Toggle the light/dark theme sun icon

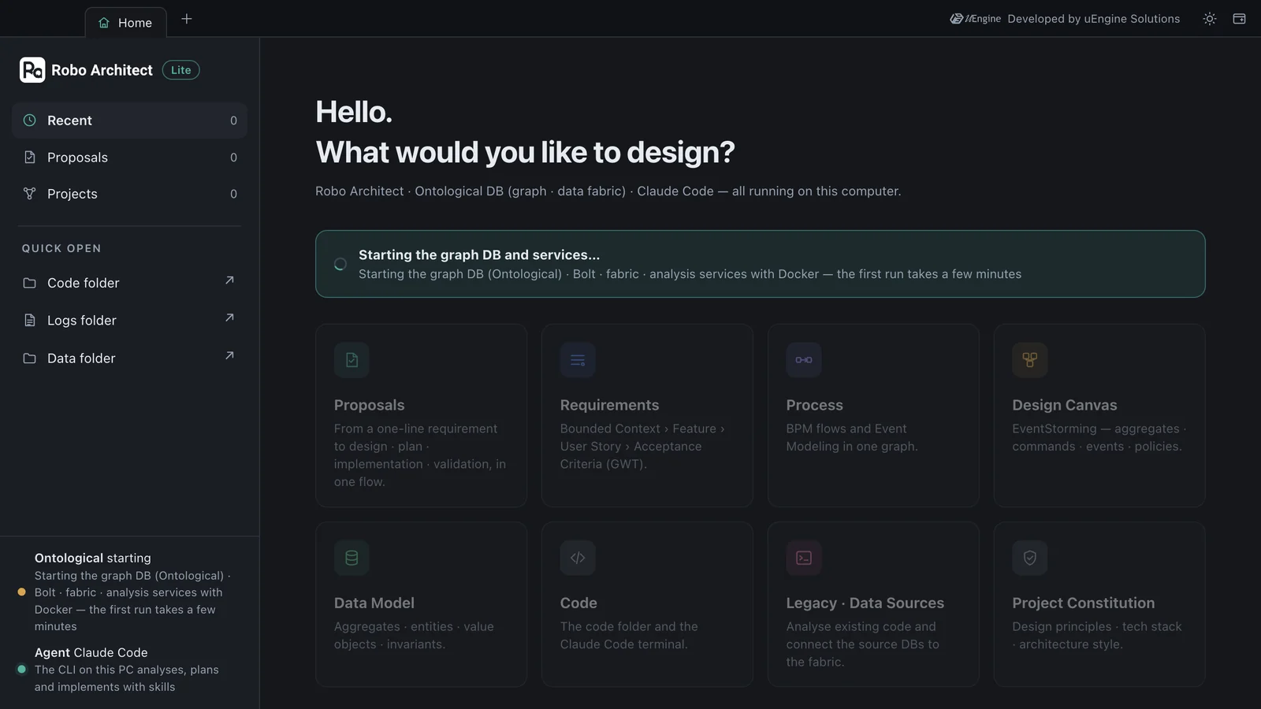point(1210,19)
